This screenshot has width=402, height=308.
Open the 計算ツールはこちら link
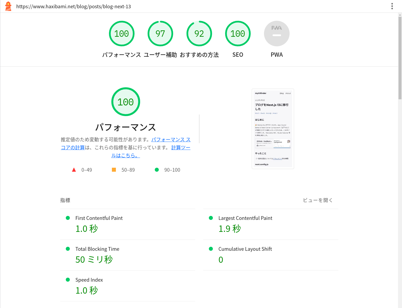[x=181, y=147]
